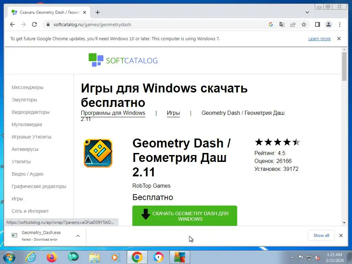Follow Программы для Windows breadcrumb
This screenshot has height=264, width=352.
(x=113, y=113)
